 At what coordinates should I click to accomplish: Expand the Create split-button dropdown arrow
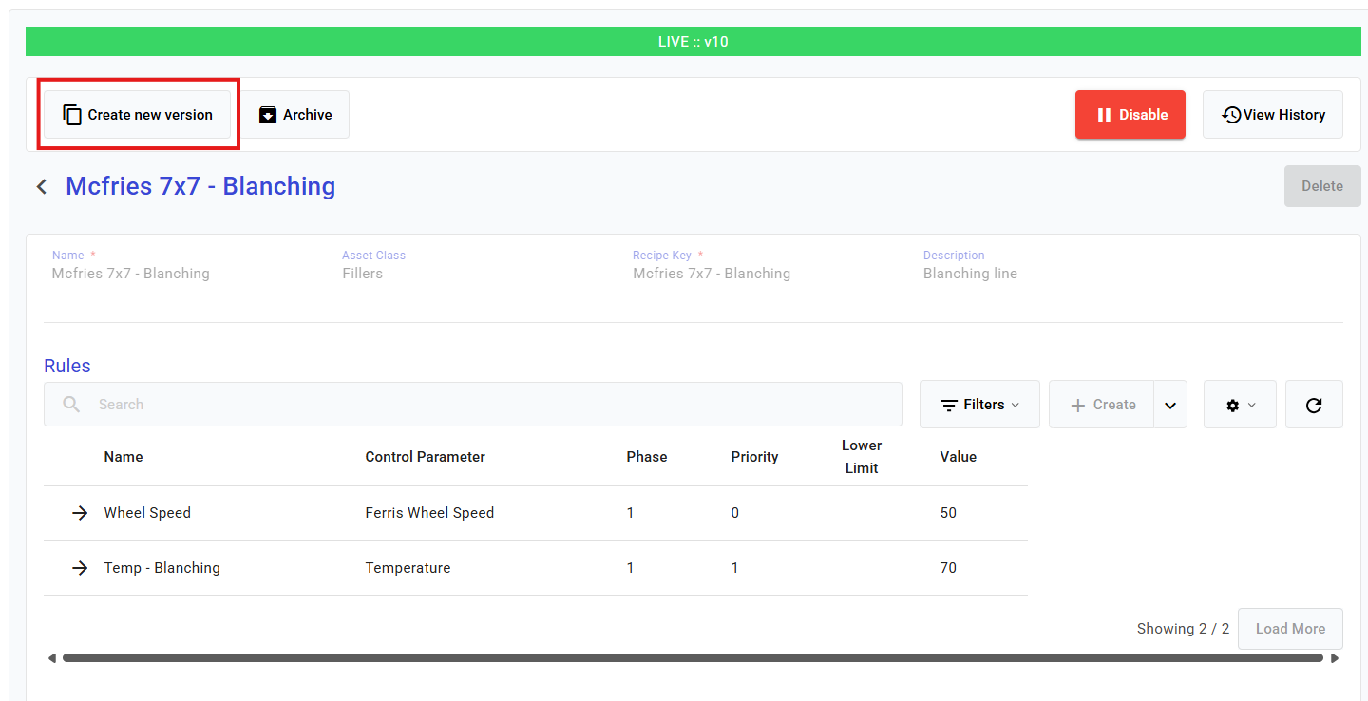[x=1170, y=405]
